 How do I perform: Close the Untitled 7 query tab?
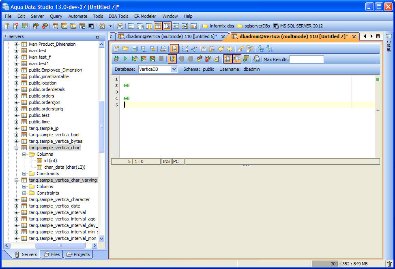(354, 37)
